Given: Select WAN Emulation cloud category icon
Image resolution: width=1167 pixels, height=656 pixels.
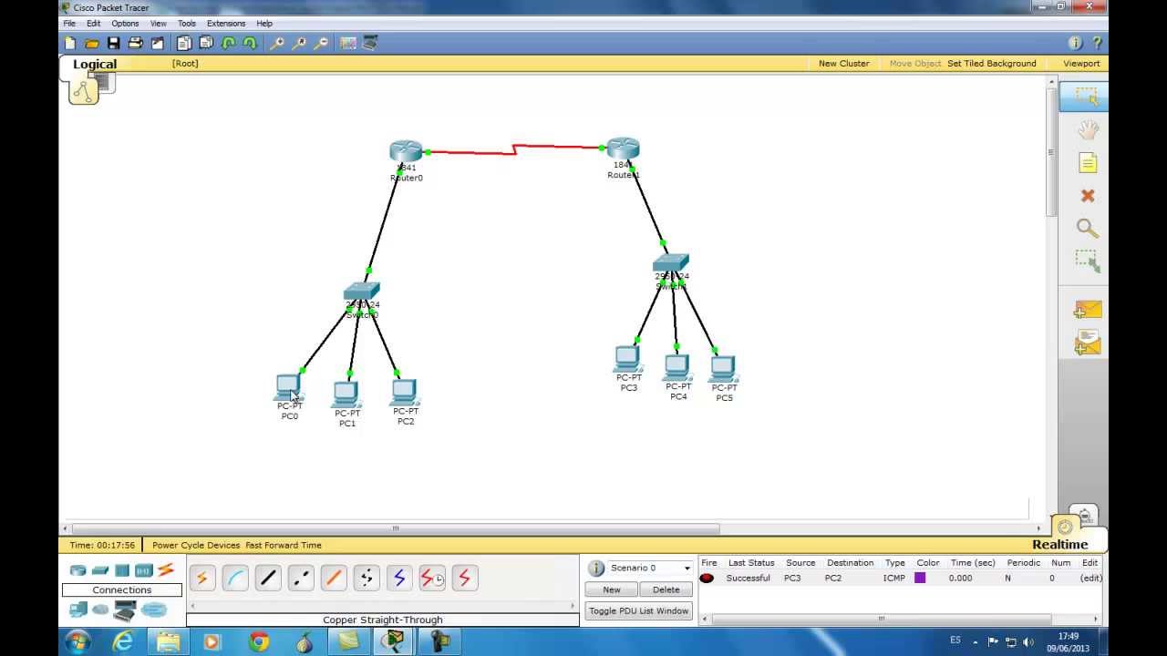Looking at the screenshot, I should (100, 610).
